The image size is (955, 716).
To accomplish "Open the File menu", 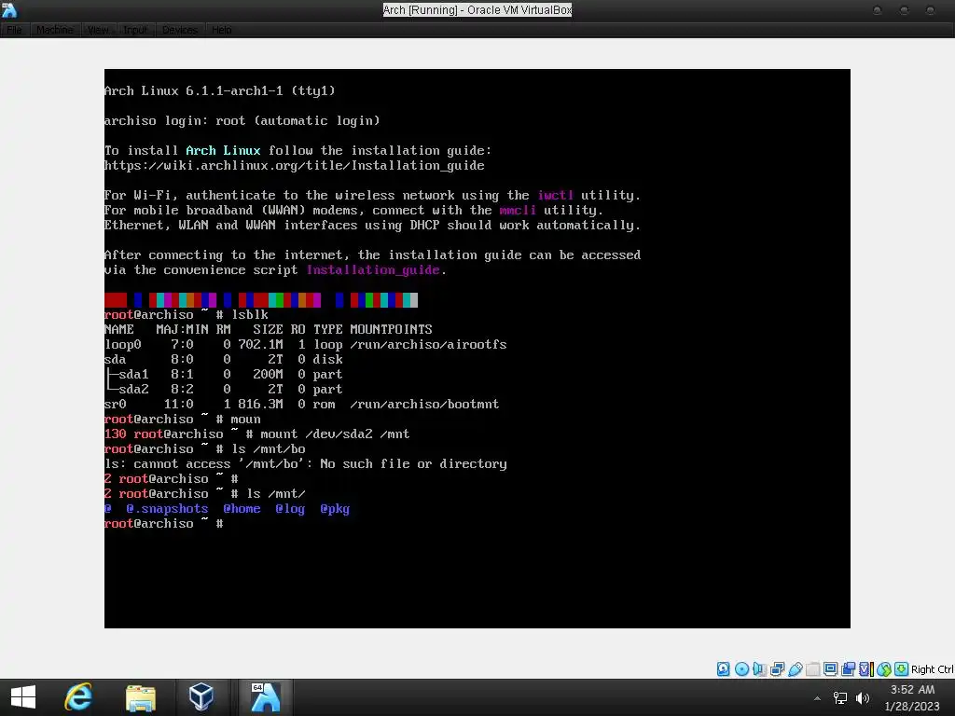I will [x=14, y=30].
